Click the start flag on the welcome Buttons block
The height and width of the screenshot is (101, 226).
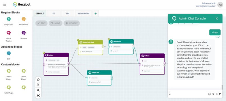pyautogui.click(x=44, y=53)
